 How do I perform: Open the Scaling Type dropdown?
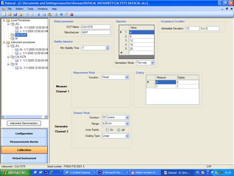pyautogui.click(x=127, y=136)
